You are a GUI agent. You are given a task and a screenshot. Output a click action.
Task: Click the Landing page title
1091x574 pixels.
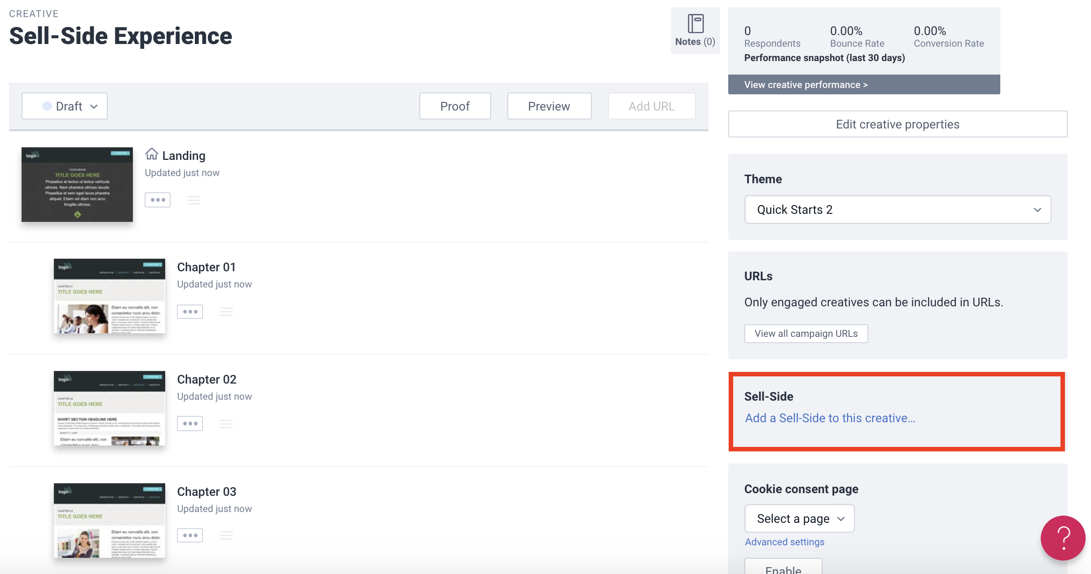(x=184, y=155)
